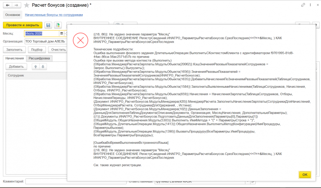Click the Сотрудник column header
The image size is (321, 188).
[x=36, y=76]
